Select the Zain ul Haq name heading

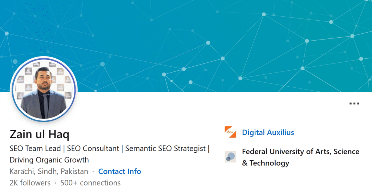[39, 134]
